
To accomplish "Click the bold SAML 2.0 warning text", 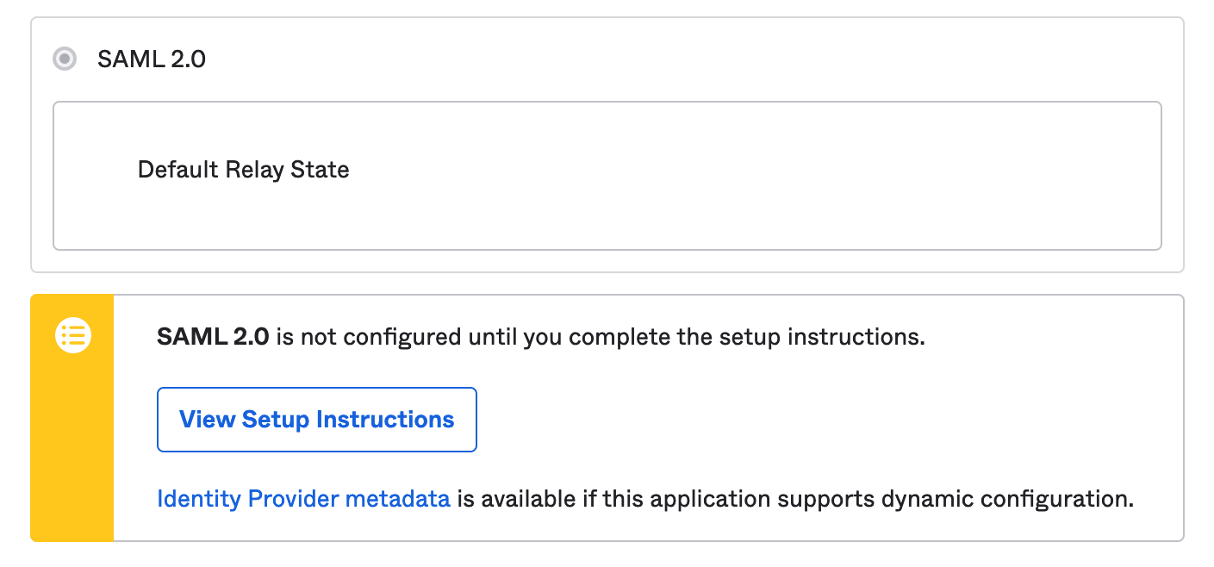I will pyautogui.click(x=213, y=336).
